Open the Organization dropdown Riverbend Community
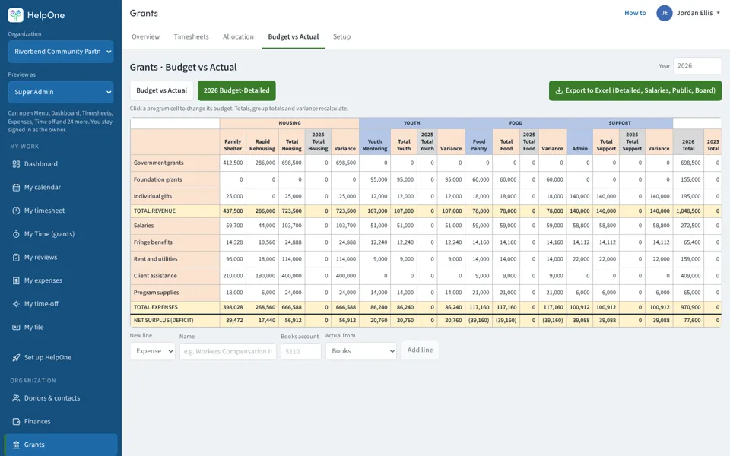Screen dimensions: 730x456 (x=61, y=52)
